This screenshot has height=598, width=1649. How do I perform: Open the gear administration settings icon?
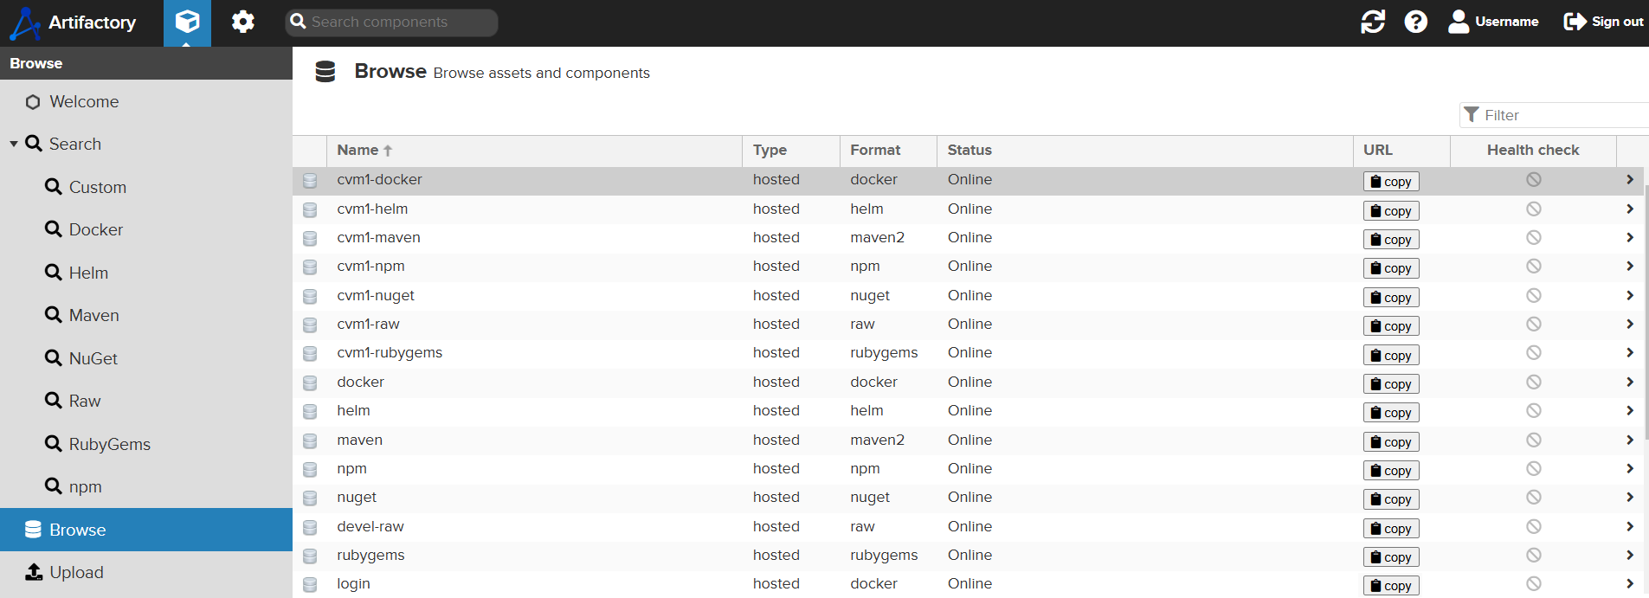(x=243, y=22)
